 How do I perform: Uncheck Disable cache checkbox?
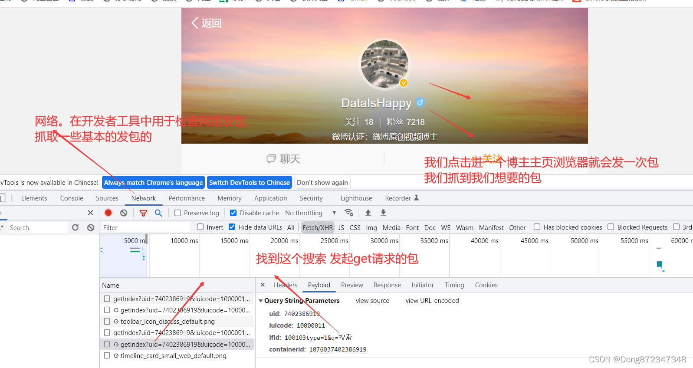tap(233, 213)
